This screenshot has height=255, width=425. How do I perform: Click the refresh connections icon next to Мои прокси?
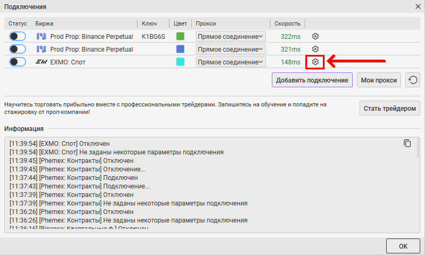(x=413, y=80)
